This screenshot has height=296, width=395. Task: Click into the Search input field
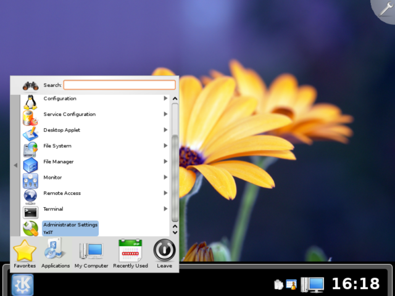[119, 85]
